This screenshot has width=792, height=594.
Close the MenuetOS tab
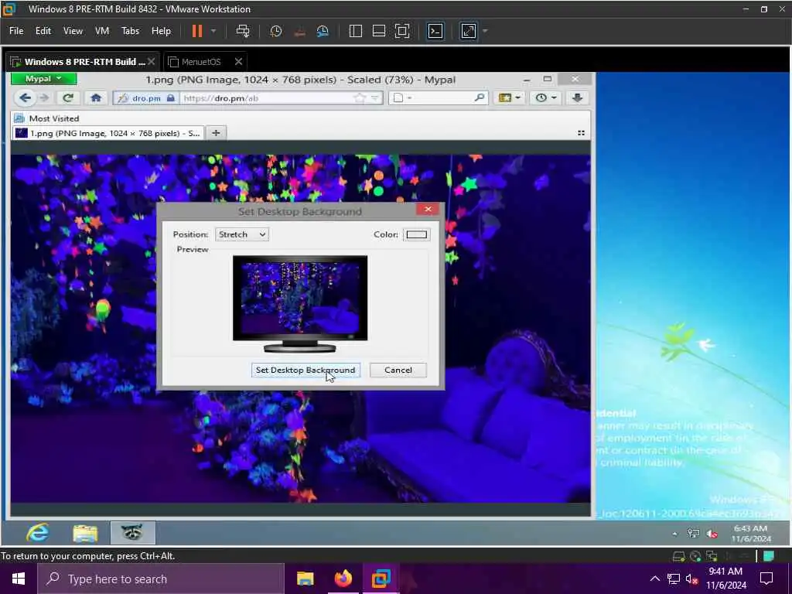[x=238, y=62]
